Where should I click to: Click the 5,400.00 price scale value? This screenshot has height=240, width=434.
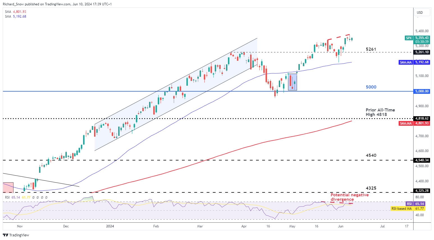coord(422,31)
